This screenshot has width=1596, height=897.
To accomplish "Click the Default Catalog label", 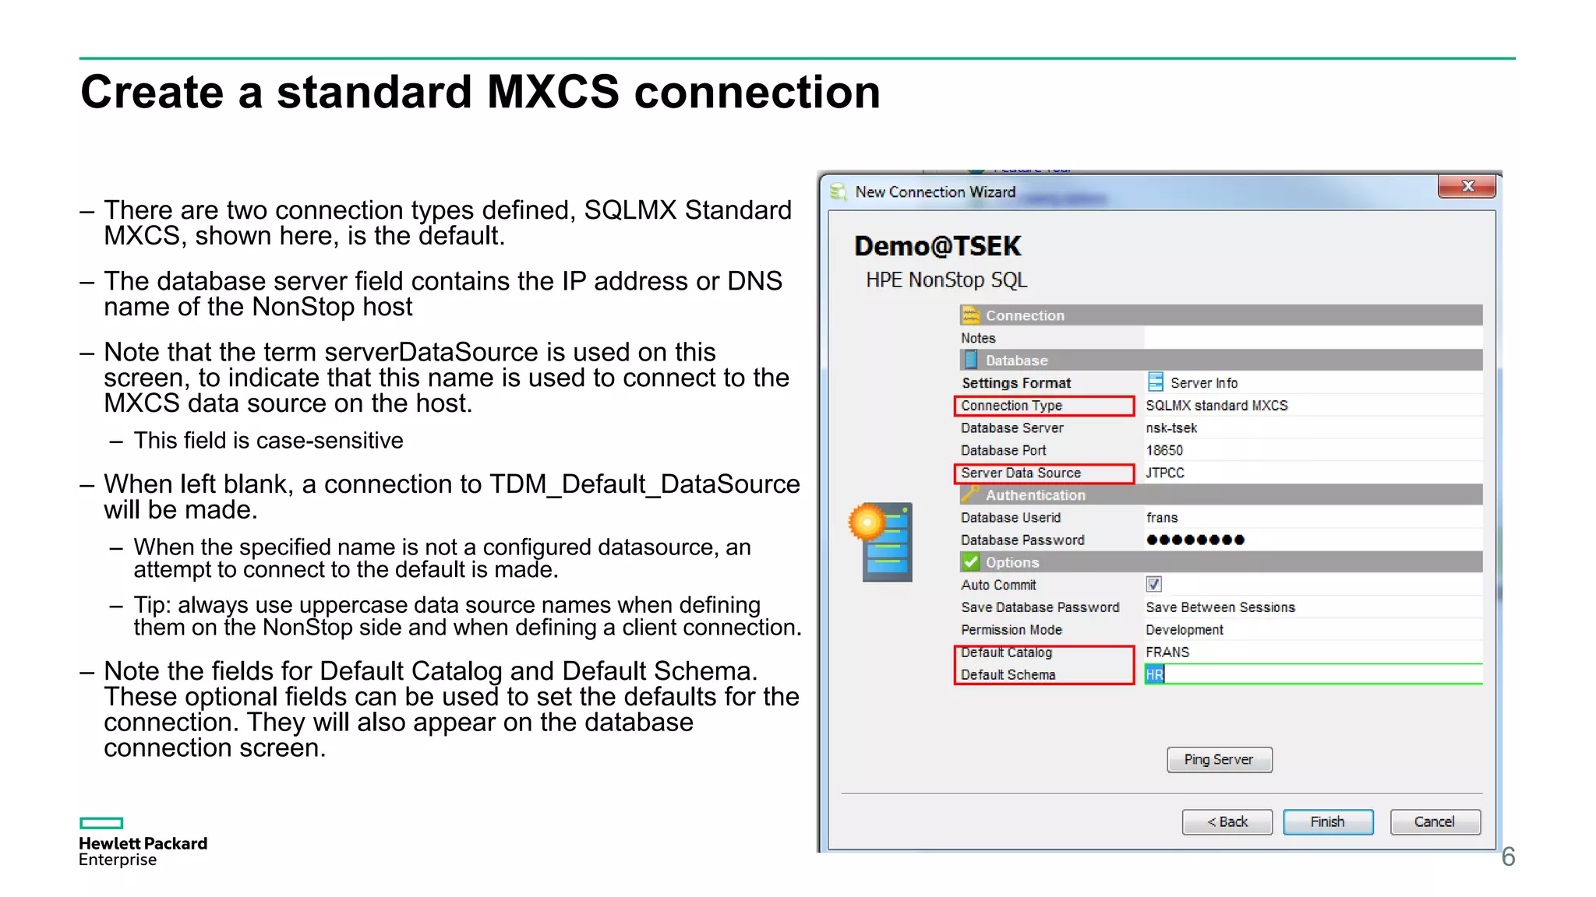I will tap(1007, 653).
